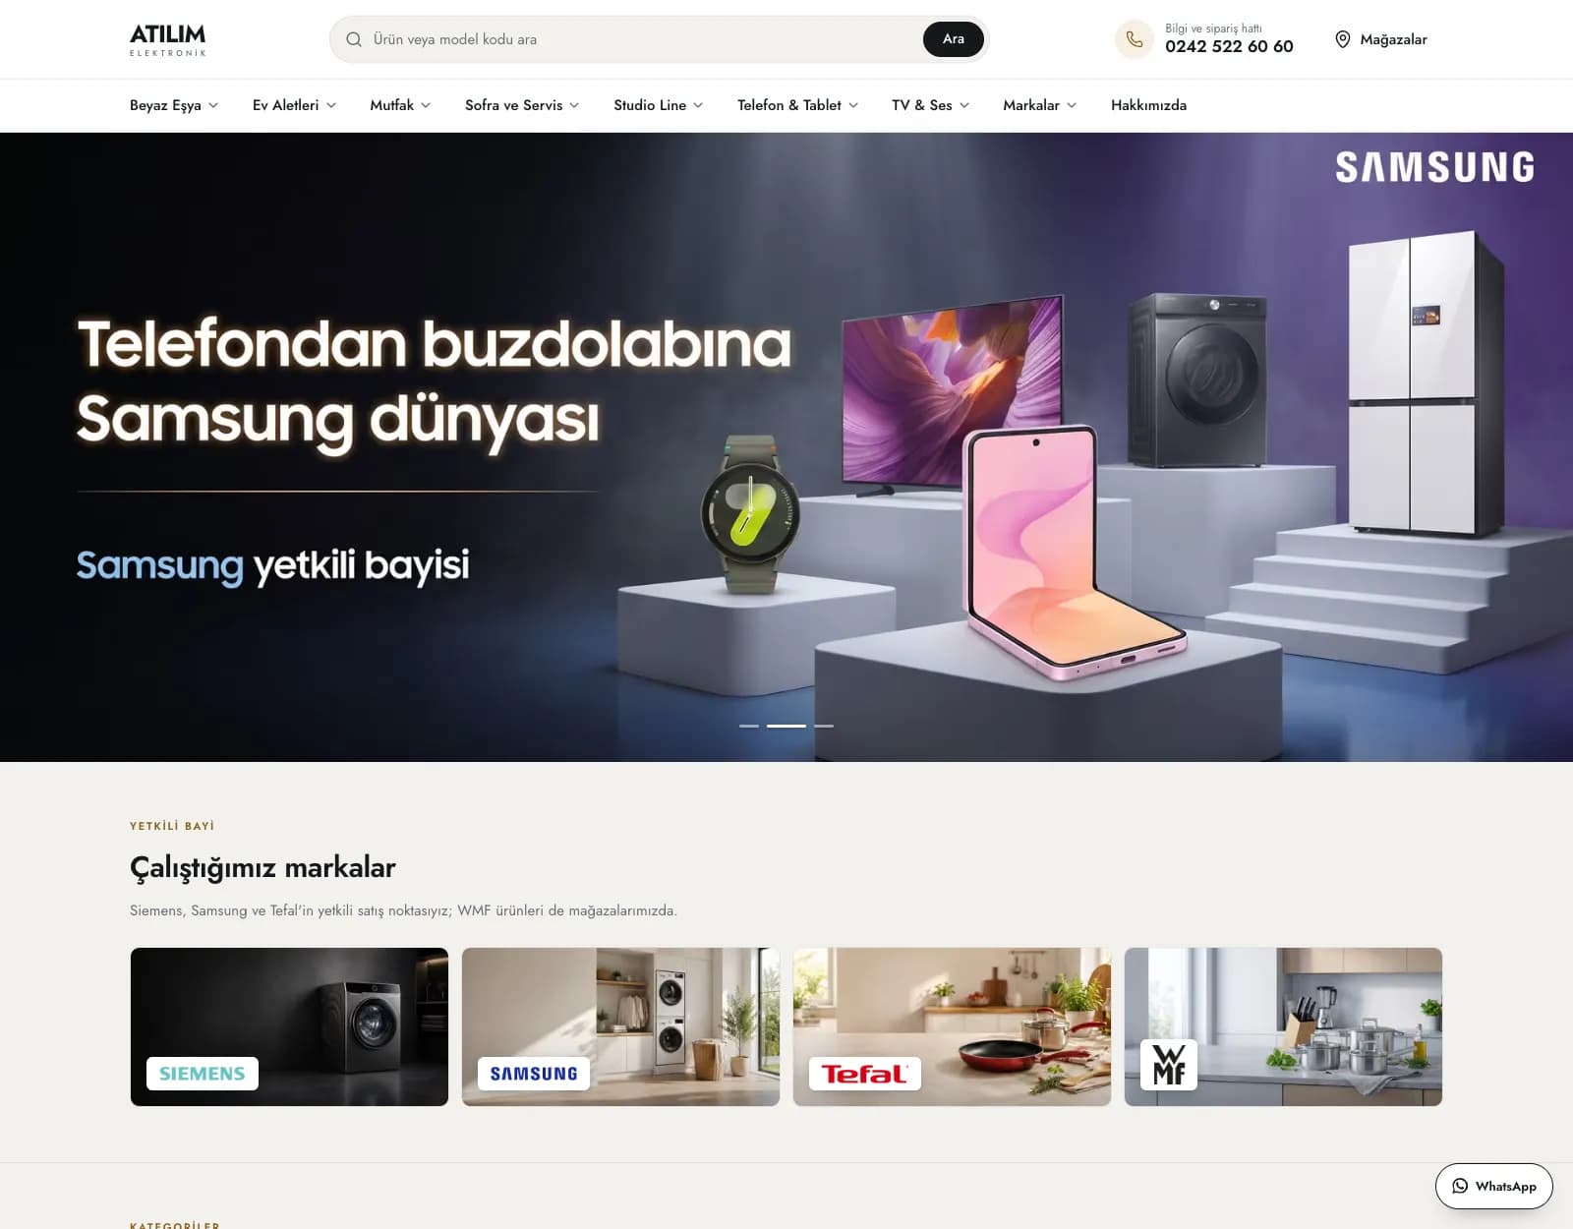
Task: Expand the Telefon & Tablet chevron
Action: (853, 105)
